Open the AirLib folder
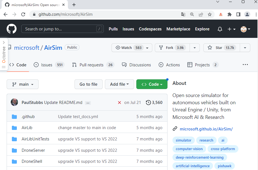The width and height of the screenshot is (258, 170). [x=27, y=128]
